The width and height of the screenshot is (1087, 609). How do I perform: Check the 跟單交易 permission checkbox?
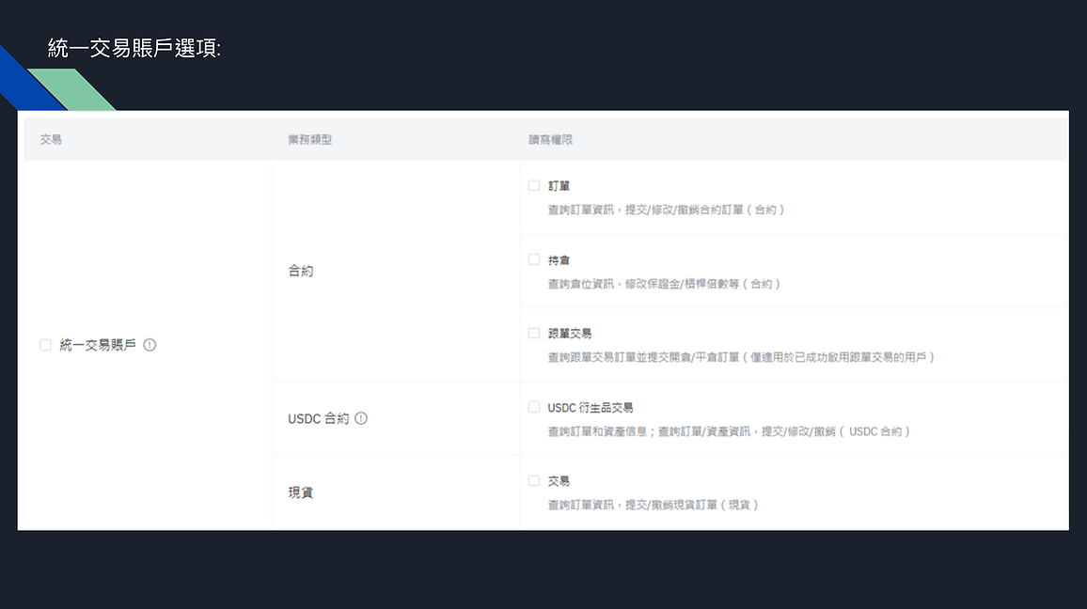click(x=533, y=333)
